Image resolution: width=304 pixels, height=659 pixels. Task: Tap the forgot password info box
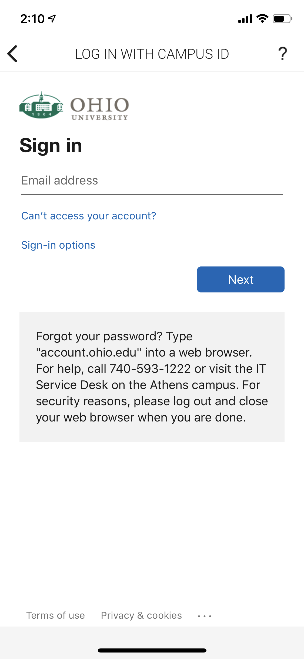pos(152,377)
